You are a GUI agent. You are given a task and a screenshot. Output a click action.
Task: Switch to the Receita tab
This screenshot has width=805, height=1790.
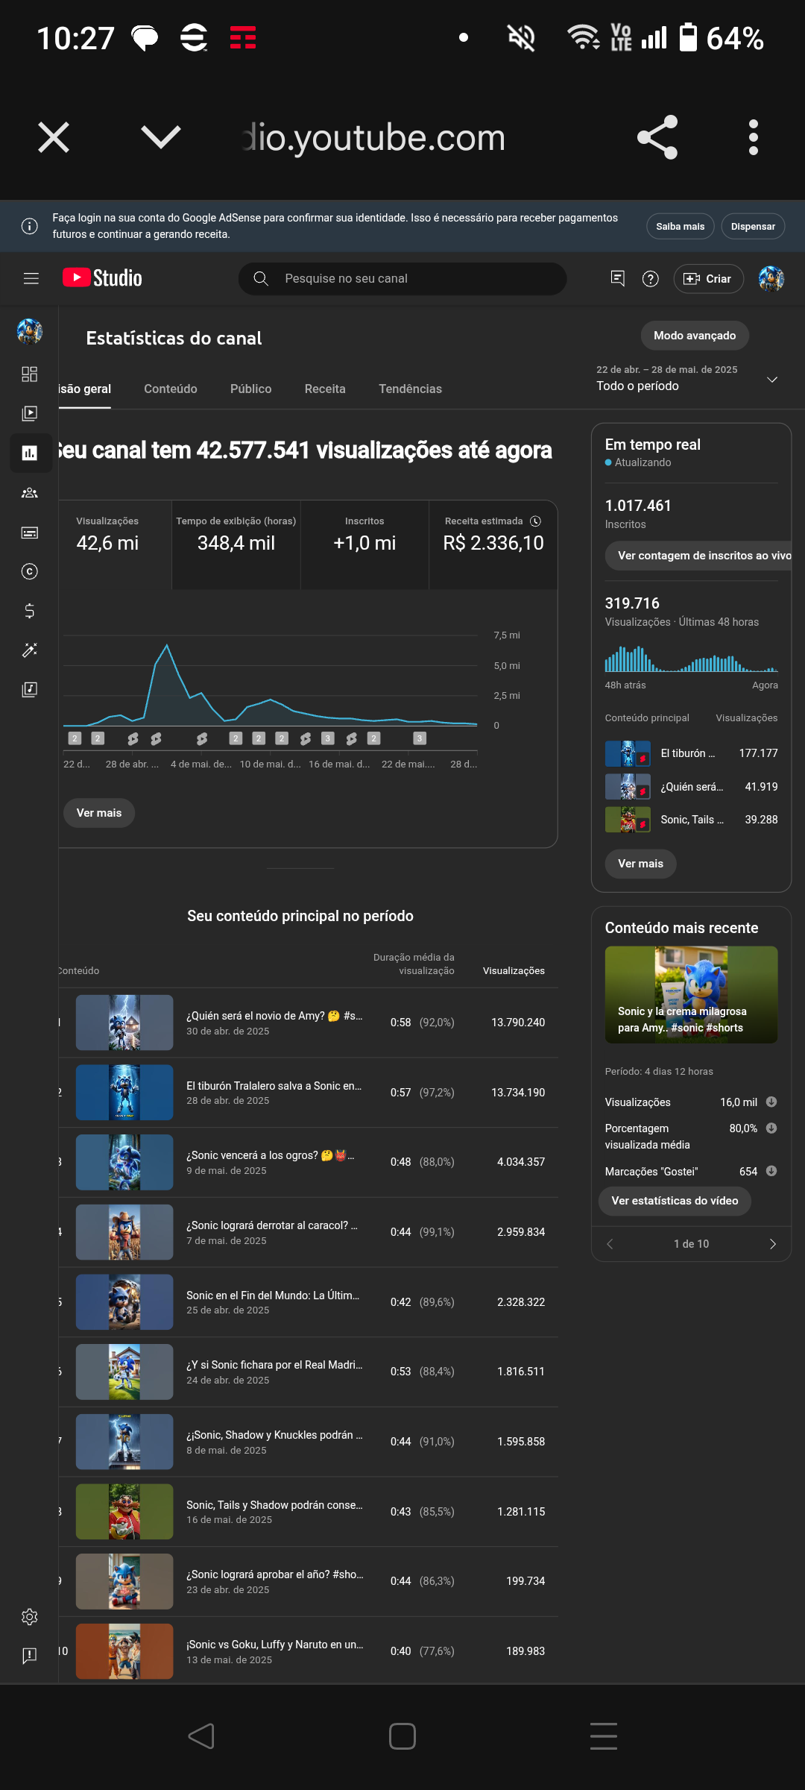tap(325, 389)
